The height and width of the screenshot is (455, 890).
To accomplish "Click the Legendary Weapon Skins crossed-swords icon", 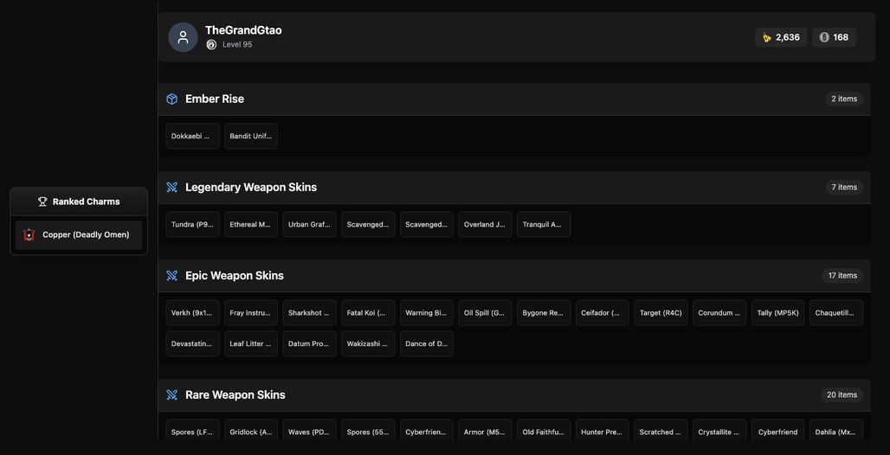I will coord(172,187).
